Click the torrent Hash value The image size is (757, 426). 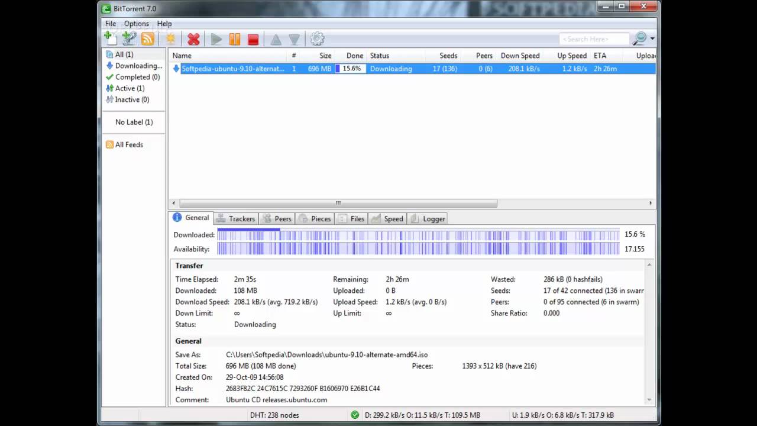pyautogui.click(x=303, y=389)
